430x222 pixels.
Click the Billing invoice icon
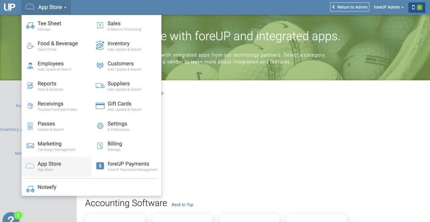coord(100,146)
